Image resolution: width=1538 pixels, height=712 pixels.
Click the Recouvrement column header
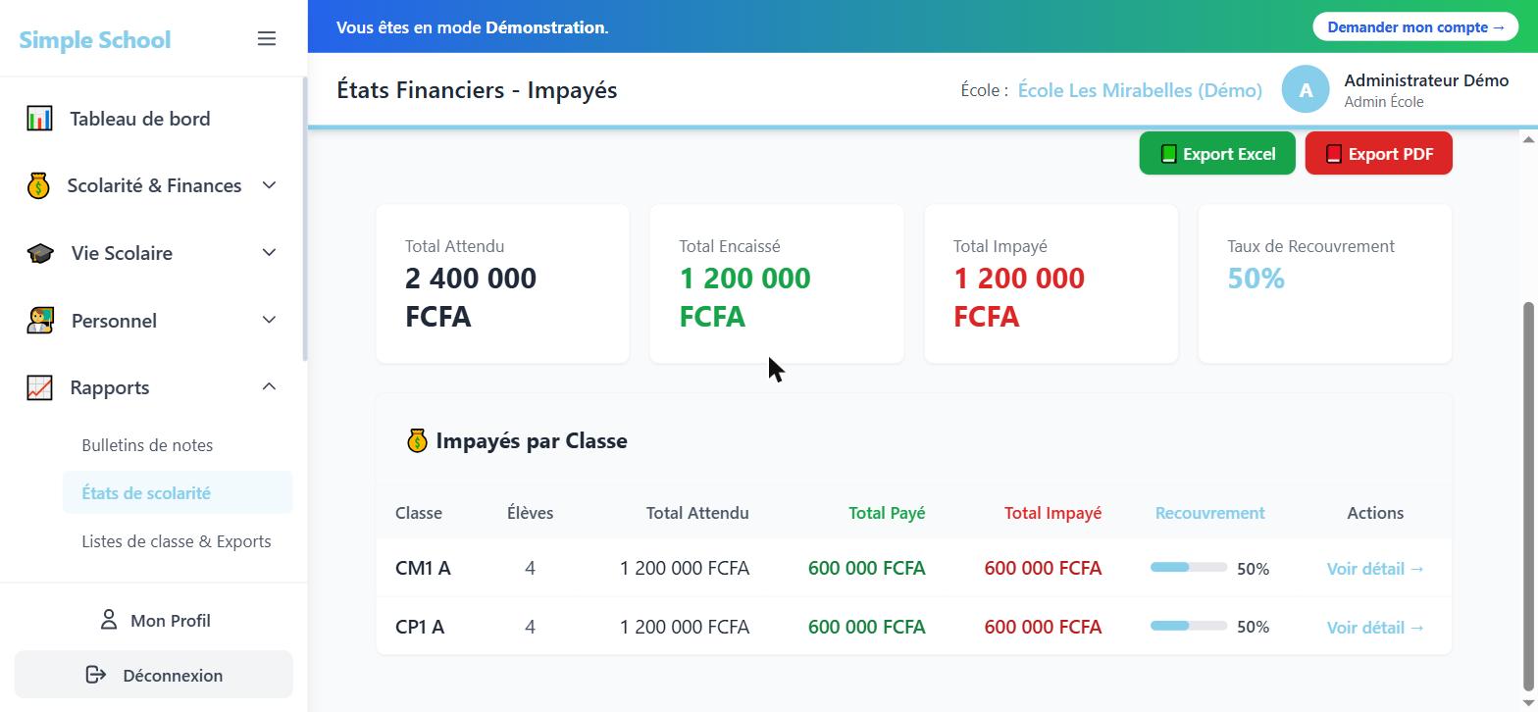click(x=1209, y=513)
